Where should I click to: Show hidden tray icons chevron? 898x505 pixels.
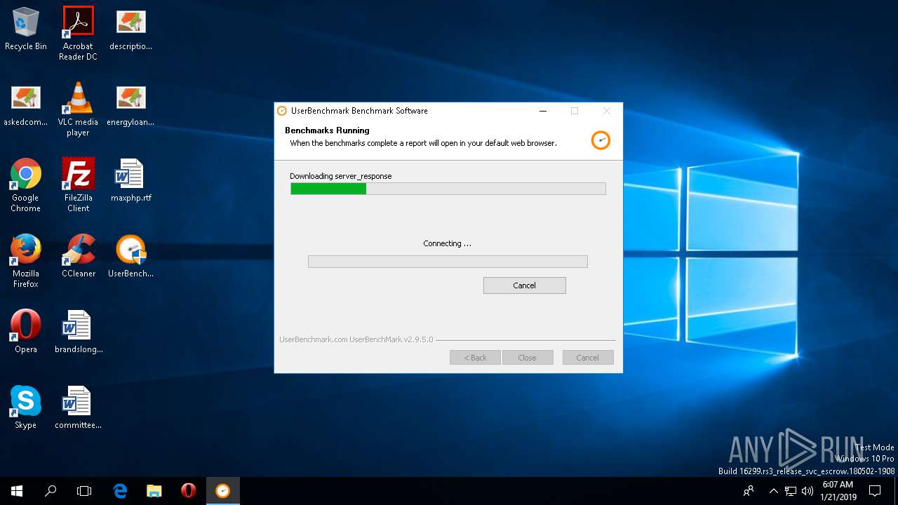pos(773,491)
